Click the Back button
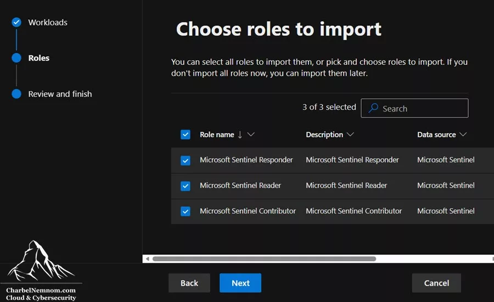Screen dimensions: 494x302 click(x=189, y=283)
